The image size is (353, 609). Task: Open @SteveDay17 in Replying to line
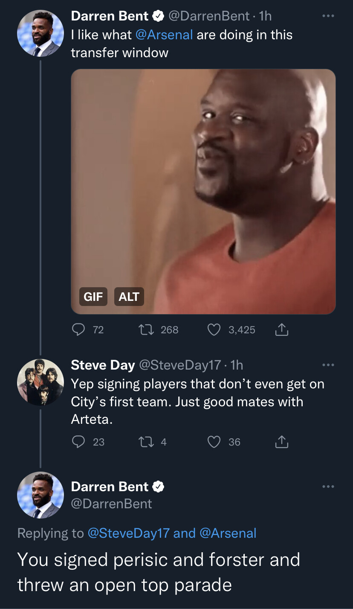[129, 533]
